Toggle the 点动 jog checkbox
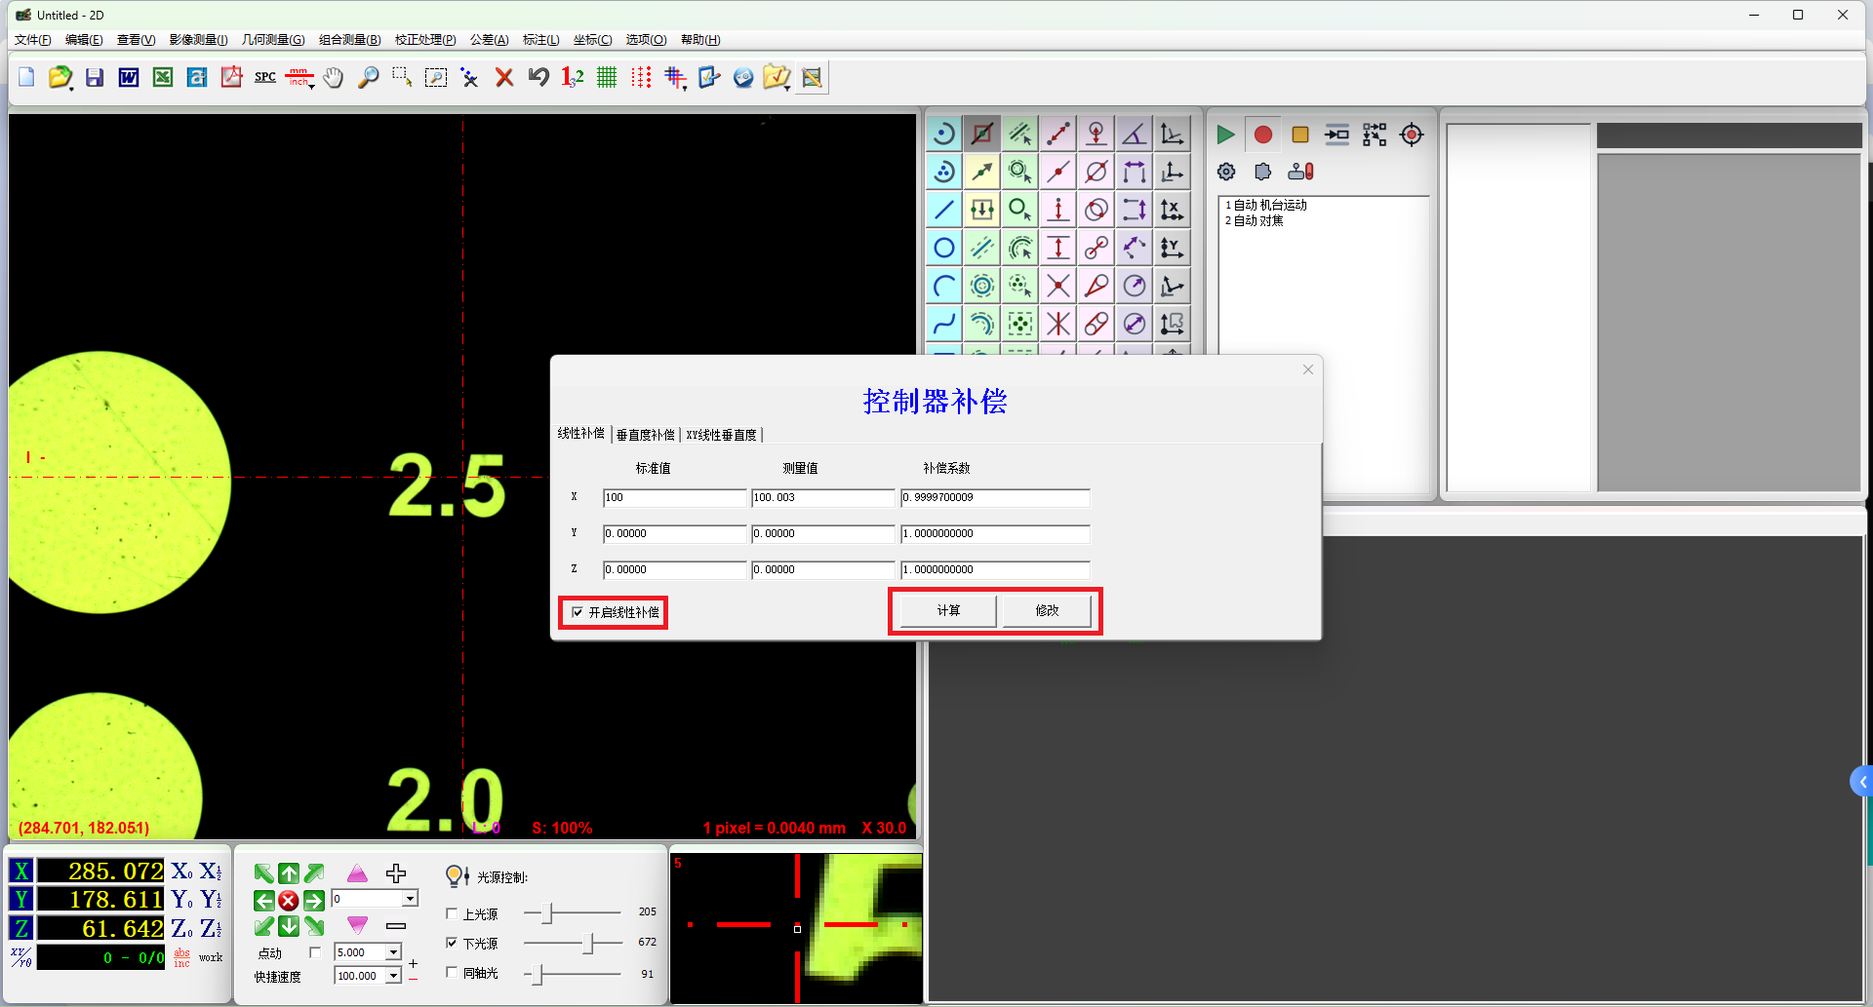This screenshot has height=1007, width=1873. (x=315, y=952)
